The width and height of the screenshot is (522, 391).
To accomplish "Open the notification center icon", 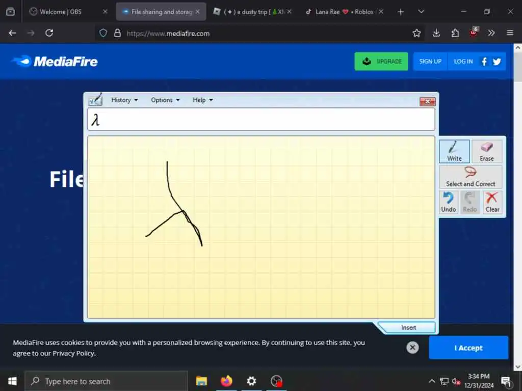I will (506, 381).
